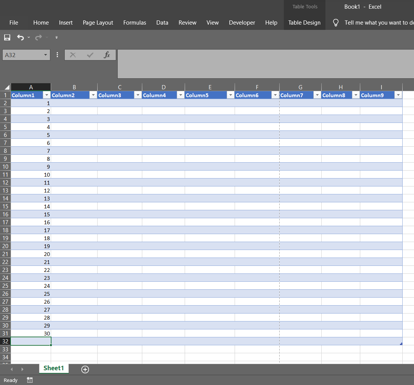The width and height of the screenshot is (414, 385).
Task: Click the Add New Sheet plus icon
Action: [85, 369]
